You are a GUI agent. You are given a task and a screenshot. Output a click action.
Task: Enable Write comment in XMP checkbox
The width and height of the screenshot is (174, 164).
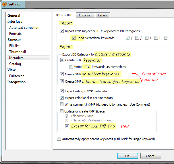(x=61, y=104)
